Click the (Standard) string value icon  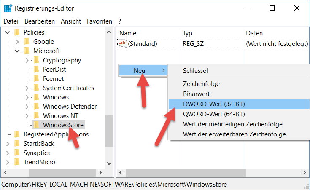pos(123,44)
